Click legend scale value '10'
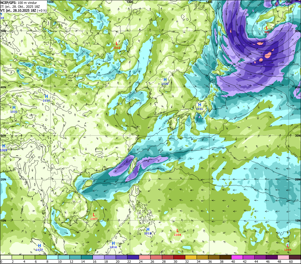301x264 pixels. click(60, 262)
